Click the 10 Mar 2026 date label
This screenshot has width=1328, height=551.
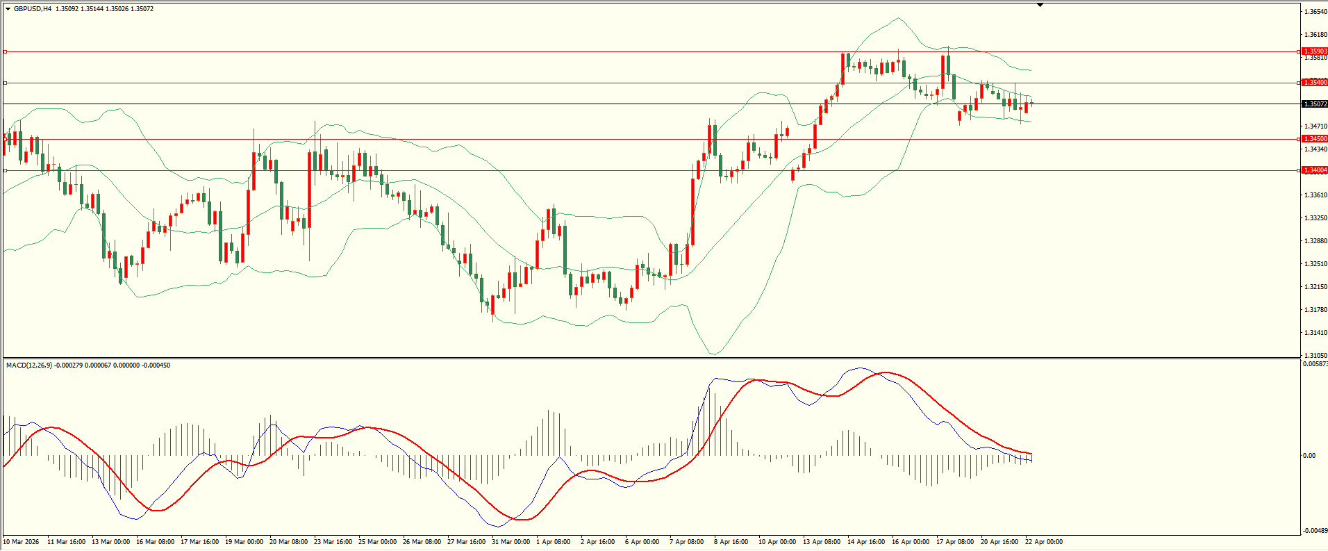[22, 542]
